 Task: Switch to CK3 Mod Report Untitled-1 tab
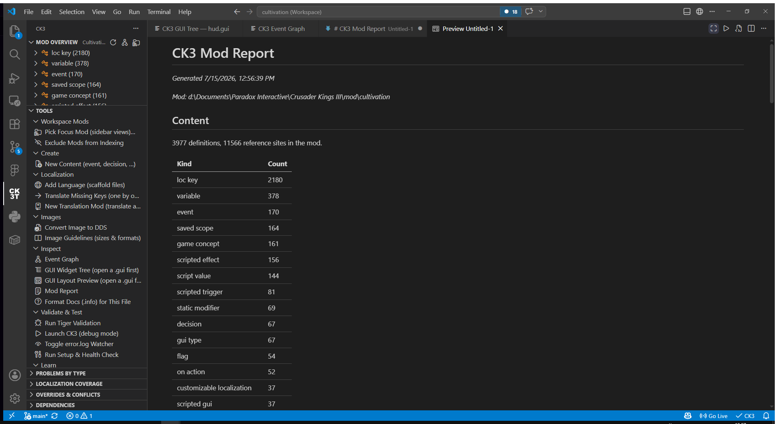tap(373, 29)
